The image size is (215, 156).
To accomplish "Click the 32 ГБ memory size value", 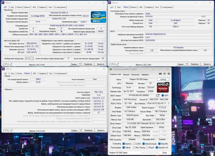I will [x=38, y=82].
